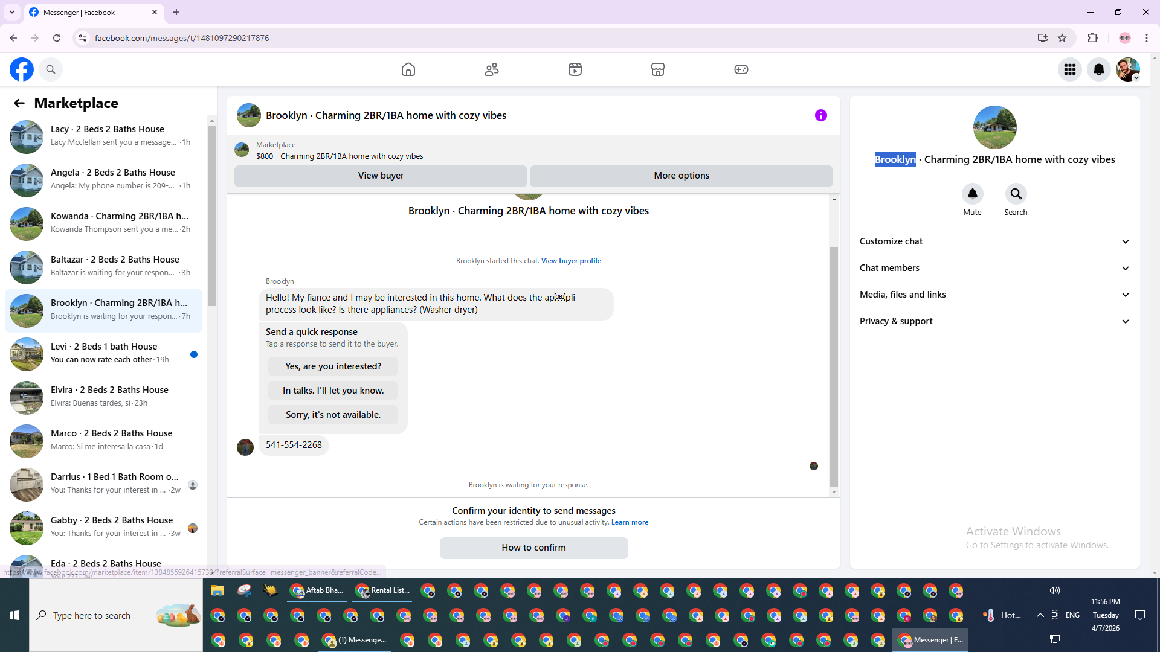Expand Media, files and links section

point(994,295)
